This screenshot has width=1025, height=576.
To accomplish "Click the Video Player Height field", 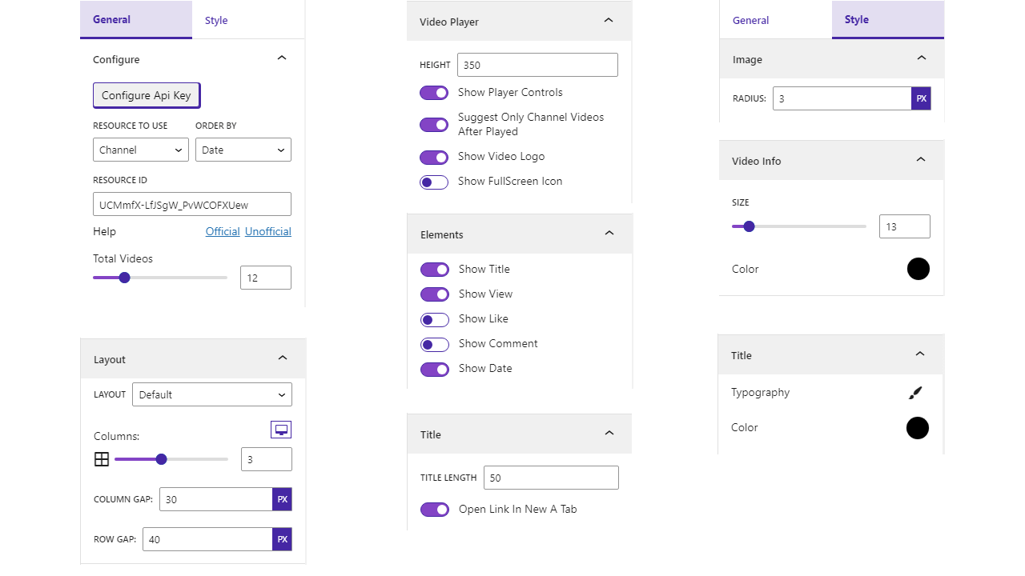I will (x=537, y=65).
